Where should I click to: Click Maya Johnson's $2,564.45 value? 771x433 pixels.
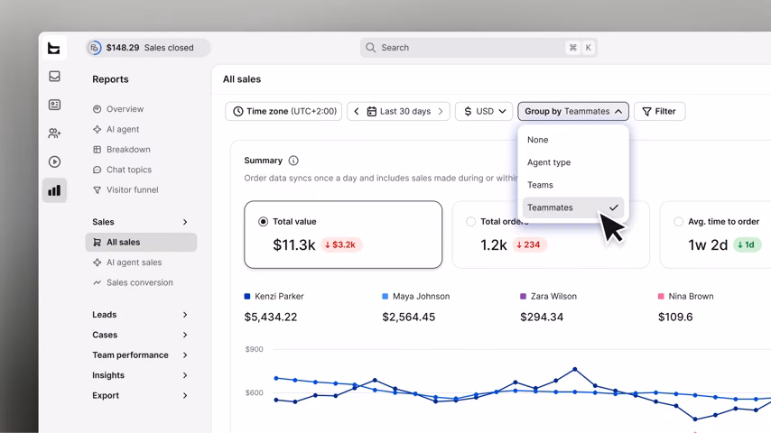409,317
